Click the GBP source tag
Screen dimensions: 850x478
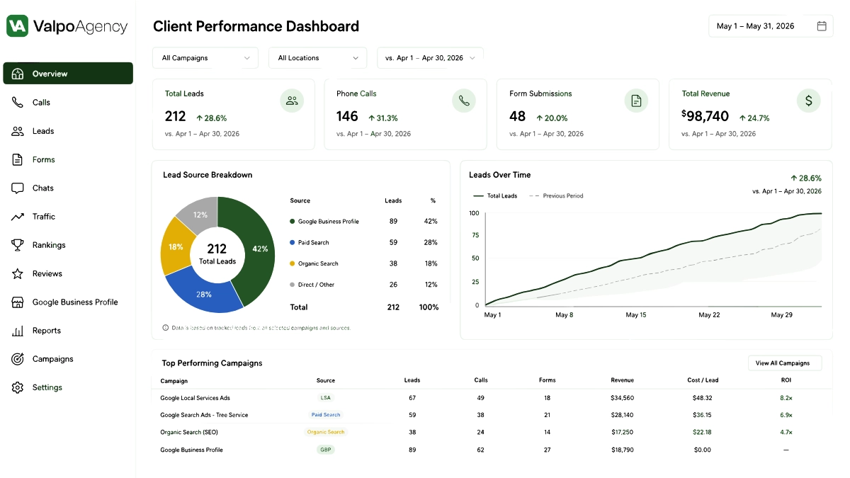coord(326,450)
